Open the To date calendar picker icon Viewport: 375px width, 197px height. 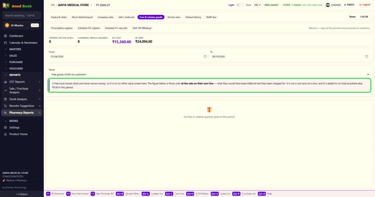click(x=367, y=57)
